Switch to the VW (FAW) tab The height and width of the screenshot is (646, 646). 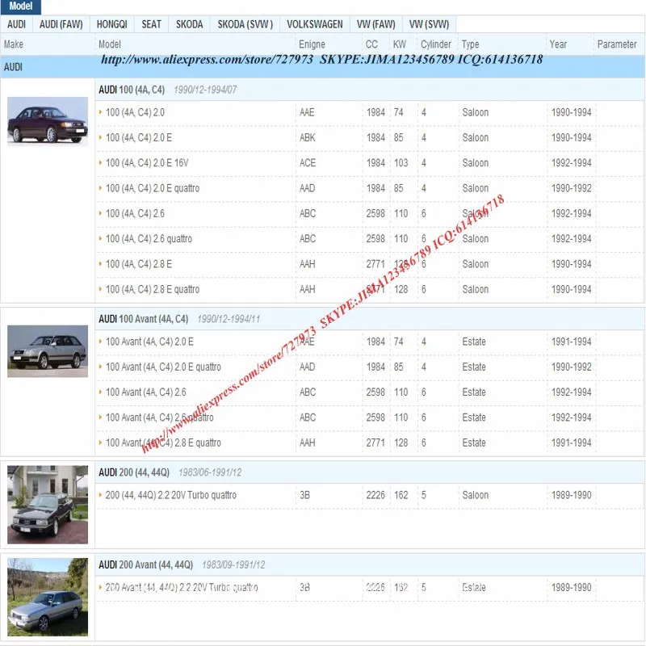pyautogui.click(x=375, y=24)
